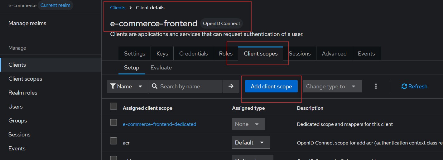Select the acr scope checkbox

(113, 141)
